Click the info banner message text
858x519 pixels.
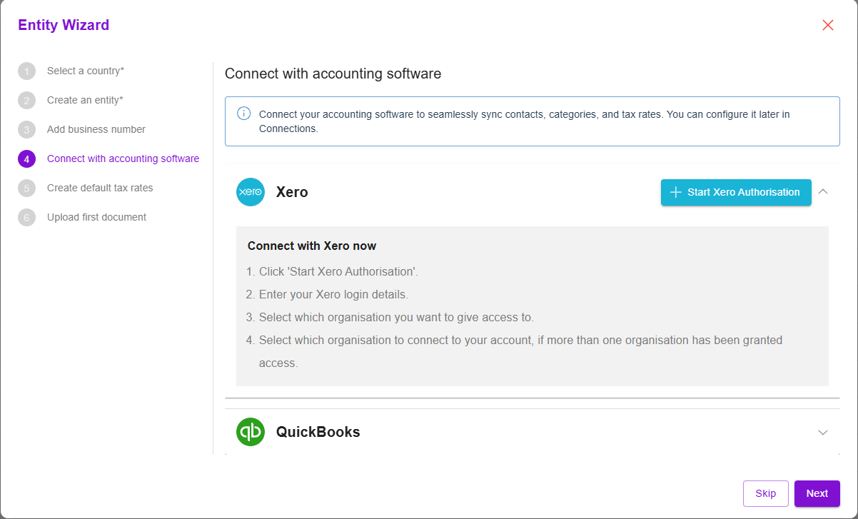tap(525, 121)
